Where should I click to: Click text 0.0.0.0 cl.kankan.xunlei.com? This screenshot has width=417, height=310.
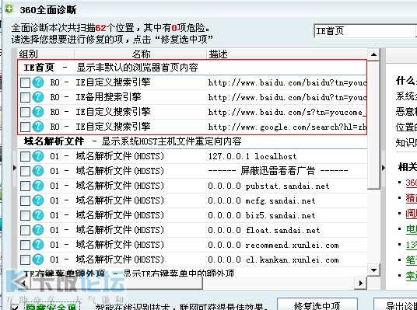(274, 259)
